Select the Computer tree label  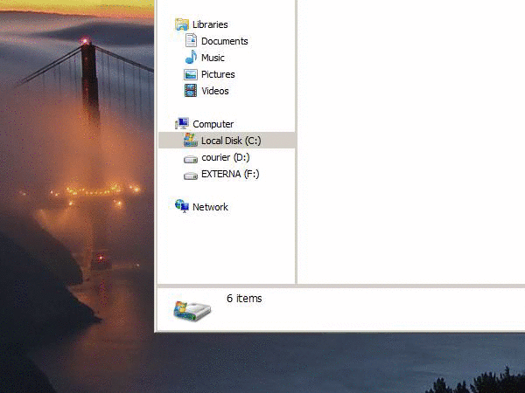(x=213, y=124)
